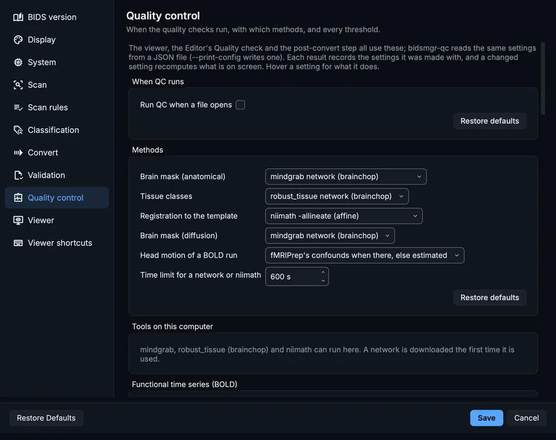Image resolution: width=556 pixels, height=440 pixels.
Task: Switch to the Classification settings
Action: tap(57, 130)
